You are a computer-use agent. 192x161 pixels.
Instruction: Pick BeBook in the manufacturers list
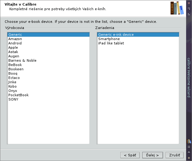tap(49, 65)
